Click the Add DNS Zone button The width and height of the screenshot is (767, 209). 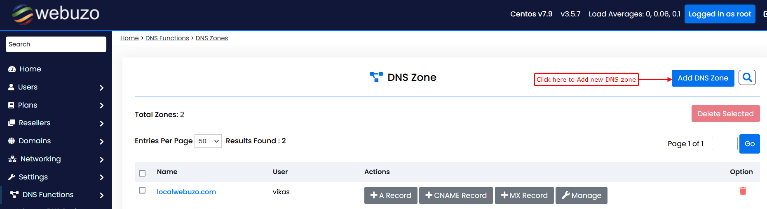click(703, 78)
